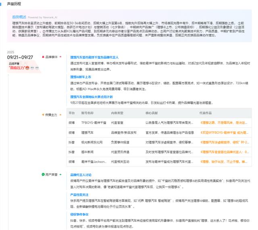Click the green chat bubble icon beside 用户声音
Image resolution: width=258 pixels, height=230 pixels.
(43, 174)
